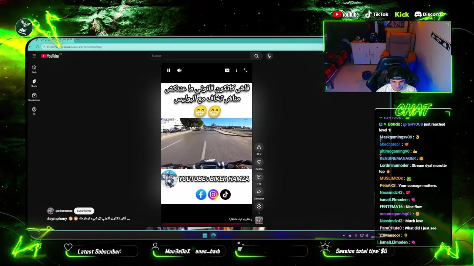Click the 'Latest Subscriber:' label
474x266 pixels.
[99, 252]
